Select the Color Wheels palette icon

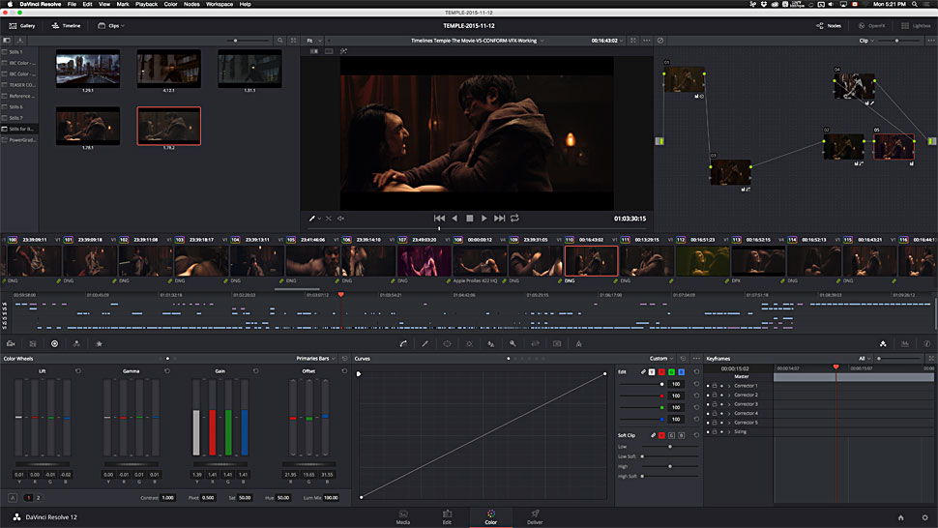pos(54,344)
